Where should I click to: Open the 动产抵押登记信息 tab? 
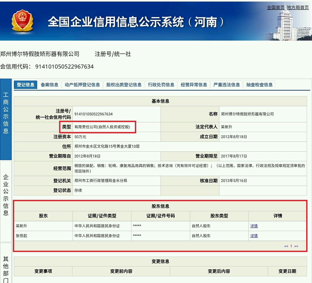82,85
